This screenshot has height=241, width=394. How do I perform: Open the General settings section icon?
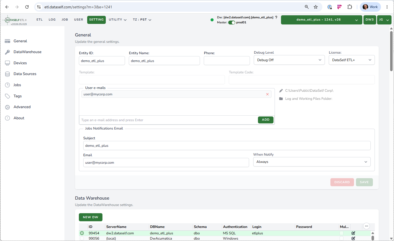[7, 41]
